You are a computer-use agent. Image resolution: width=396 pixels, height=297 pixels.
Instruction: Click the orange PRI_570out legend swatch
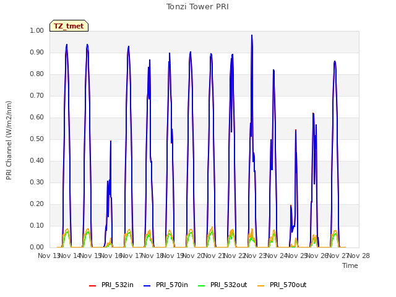(261, 286)
